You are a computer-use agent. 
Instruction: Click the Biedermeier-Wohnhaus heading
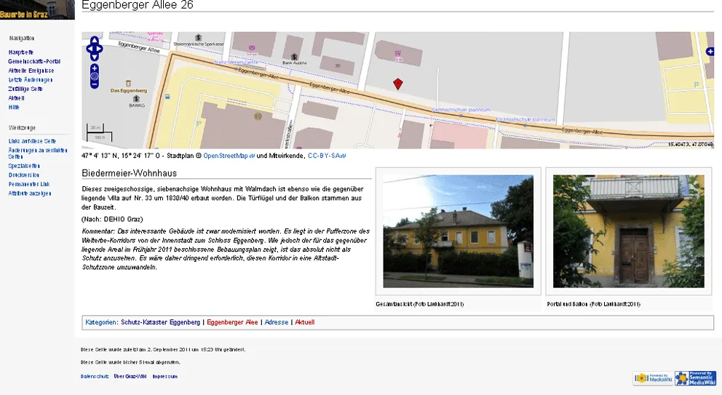point(130,173)
